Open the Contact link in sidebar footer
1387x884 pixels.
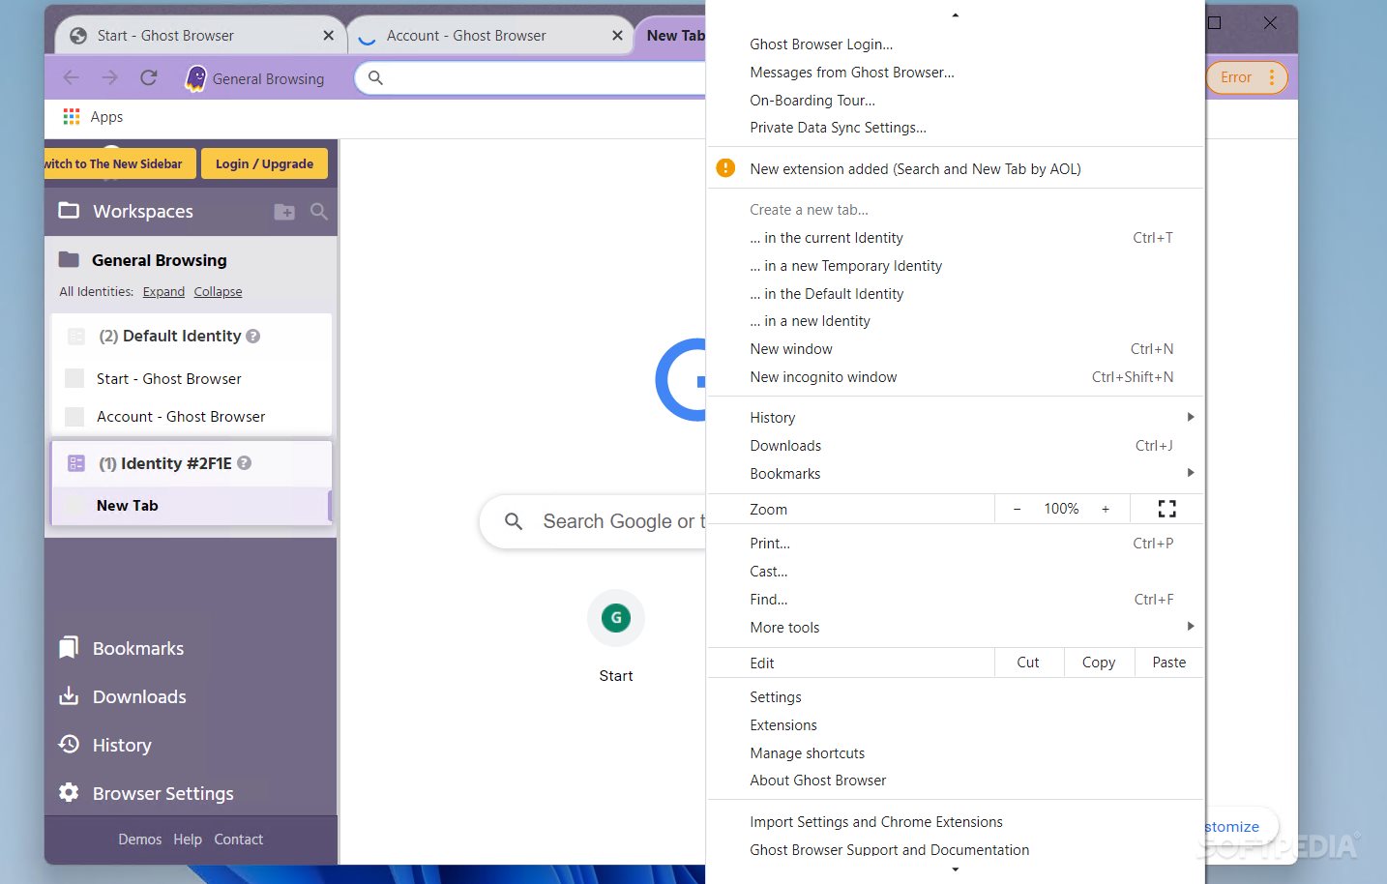(239, 840)
